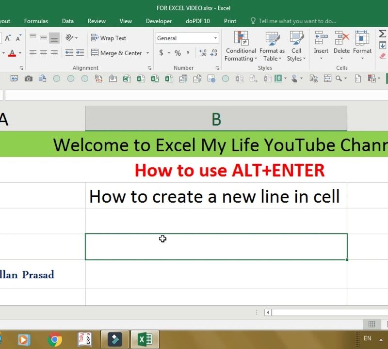388x349 pixels.
Task: Select the cell 'How to create a new line in cell'
Action: [216, 196]
